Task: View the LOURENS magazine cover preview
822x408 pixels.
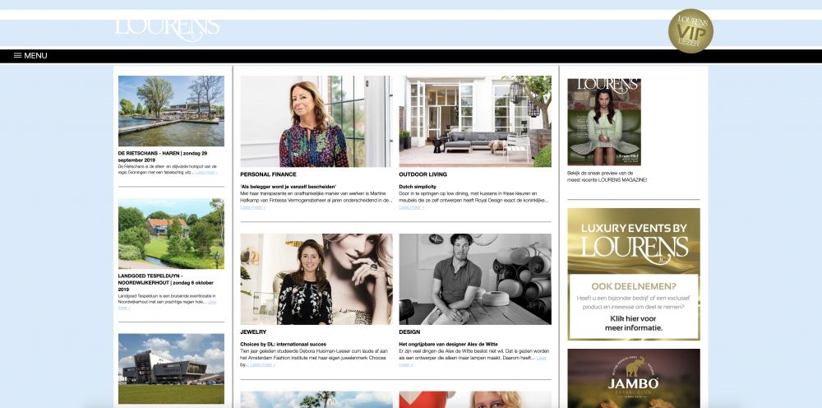Action: tap(604, 122)
